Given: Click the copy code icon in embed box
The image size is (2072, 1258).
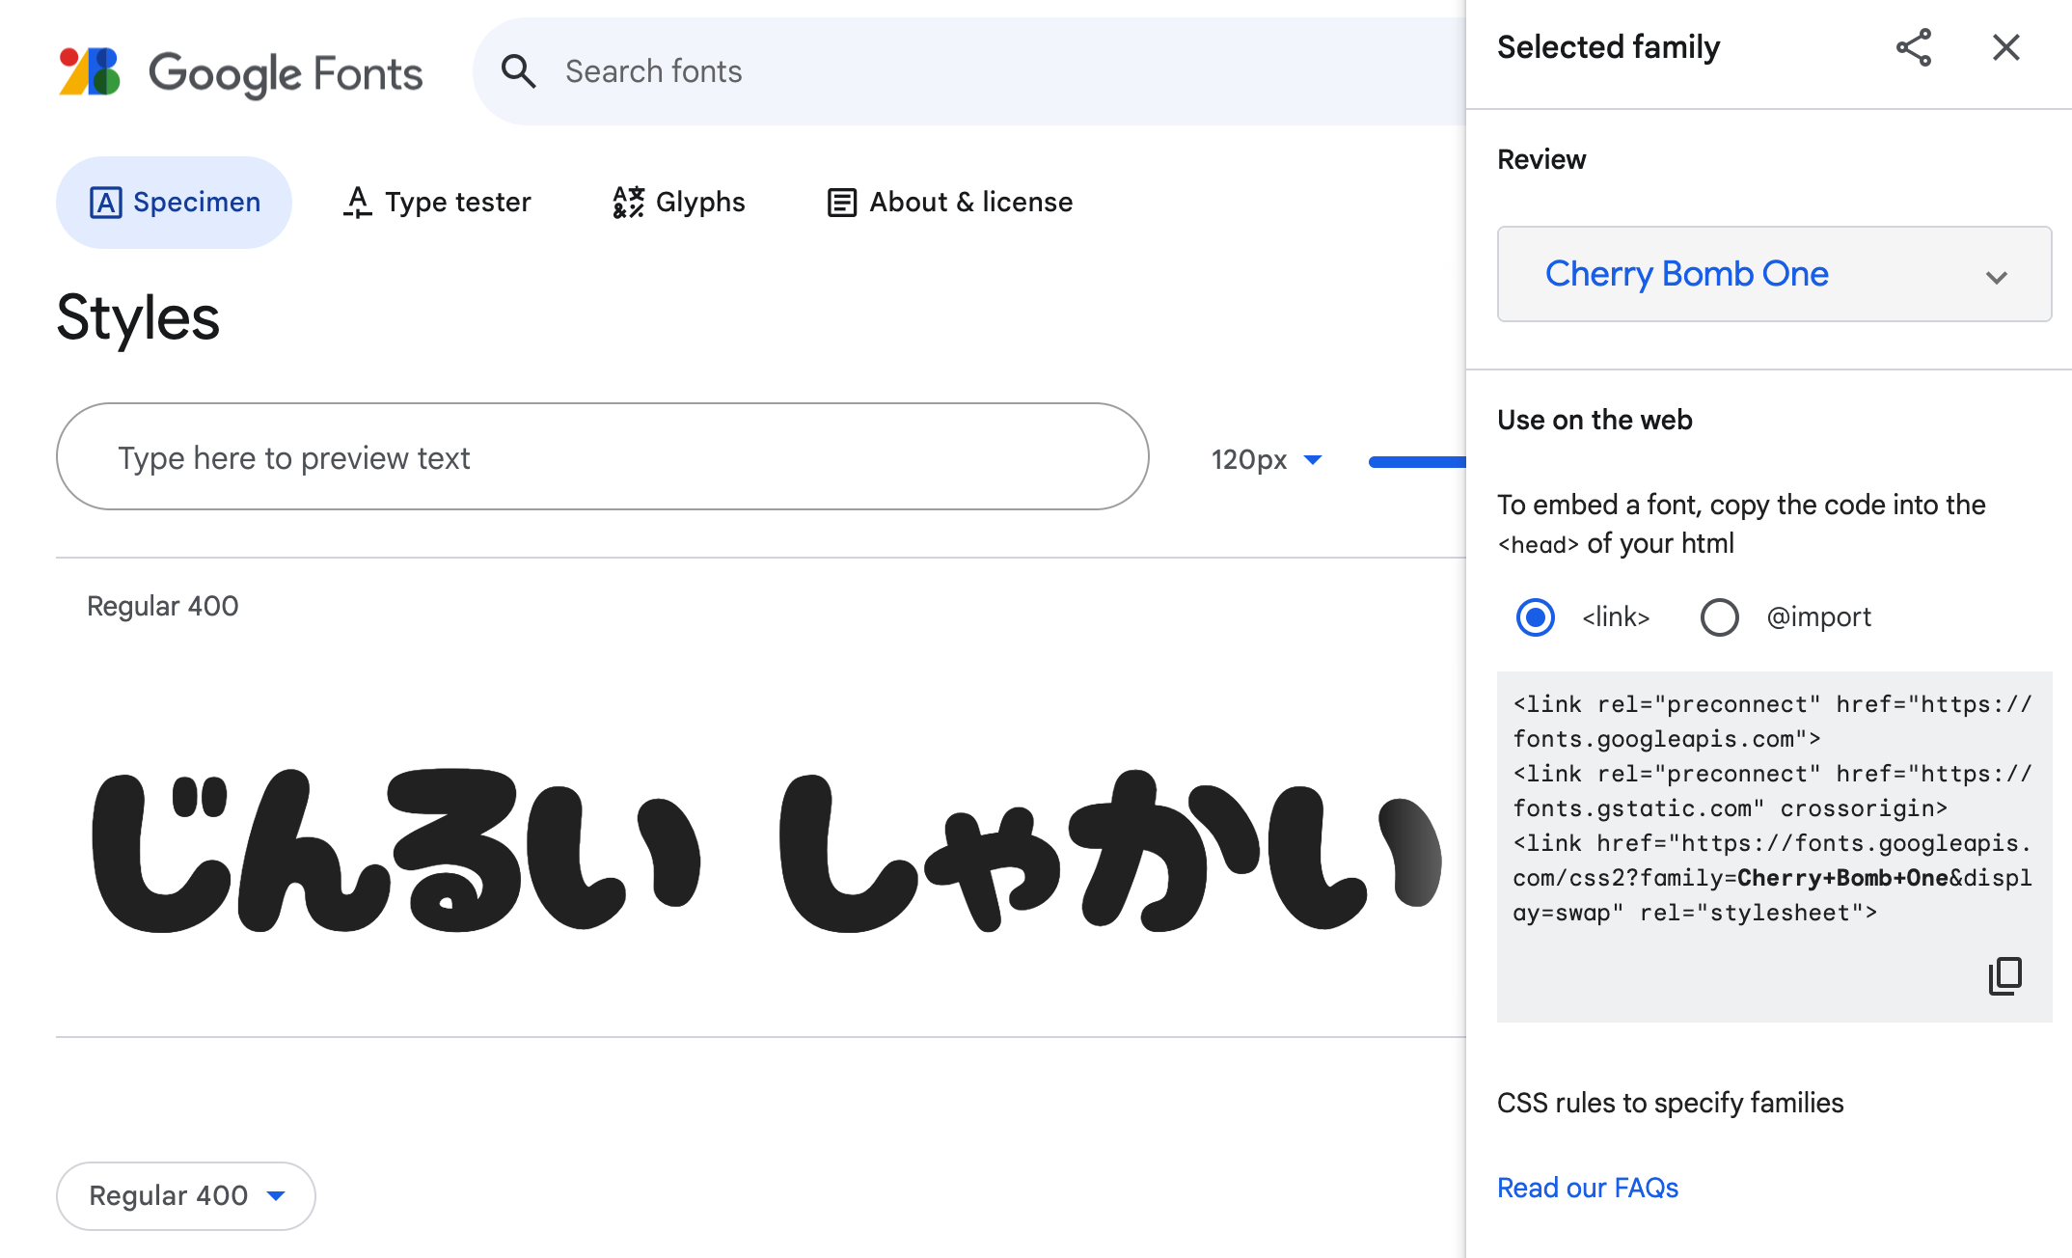Looking at the screenshot, I should coord(2005,977).
